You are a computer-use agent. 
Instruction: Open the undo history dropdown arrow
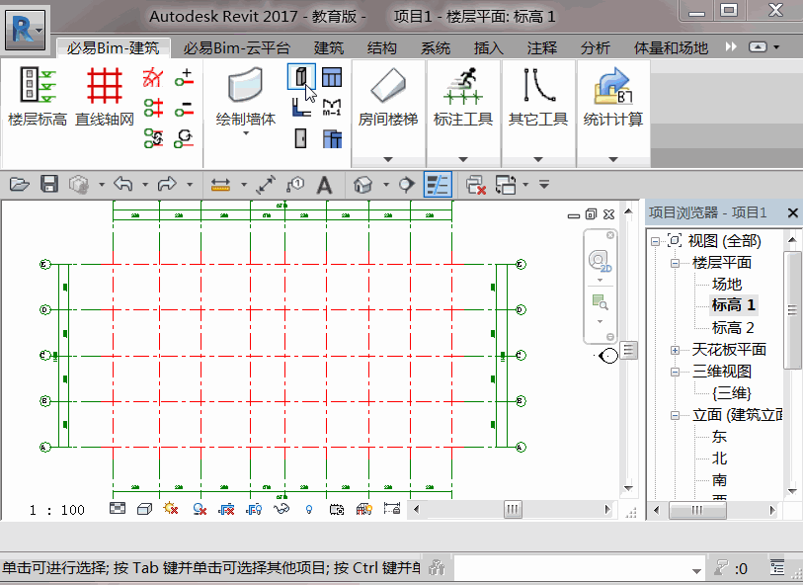[x=145, y=185]
